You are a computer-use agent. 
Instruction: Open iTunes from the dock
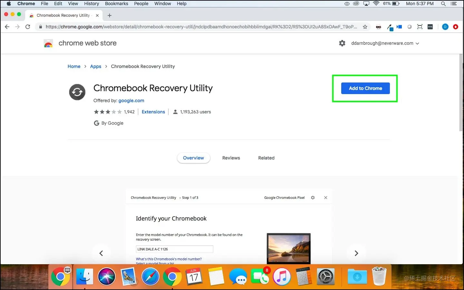click(x=282, y=276)
